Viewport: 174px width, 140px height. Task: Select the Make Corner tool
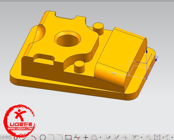125,137
